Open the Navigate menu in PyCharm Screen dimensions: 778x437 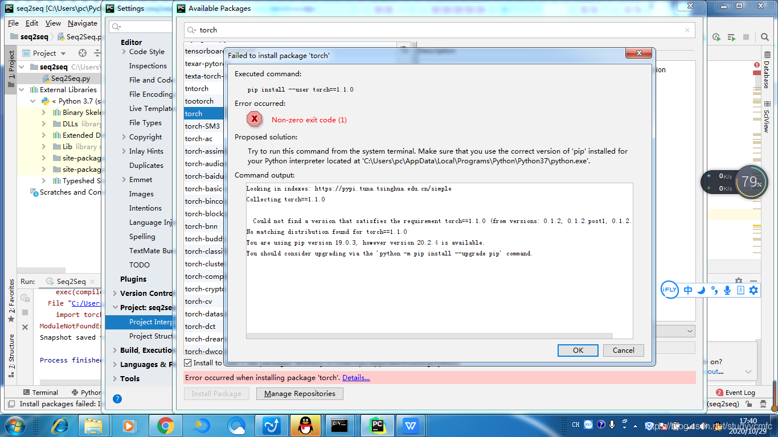[83, 23]
